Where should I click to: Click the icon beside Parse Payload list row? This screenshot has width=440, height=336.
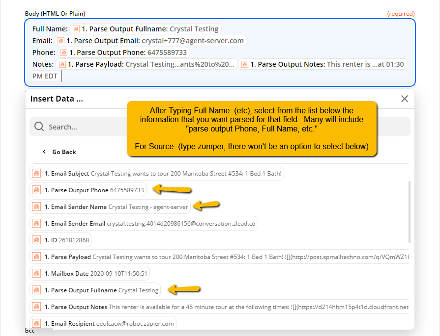click(x=36, y=257)
